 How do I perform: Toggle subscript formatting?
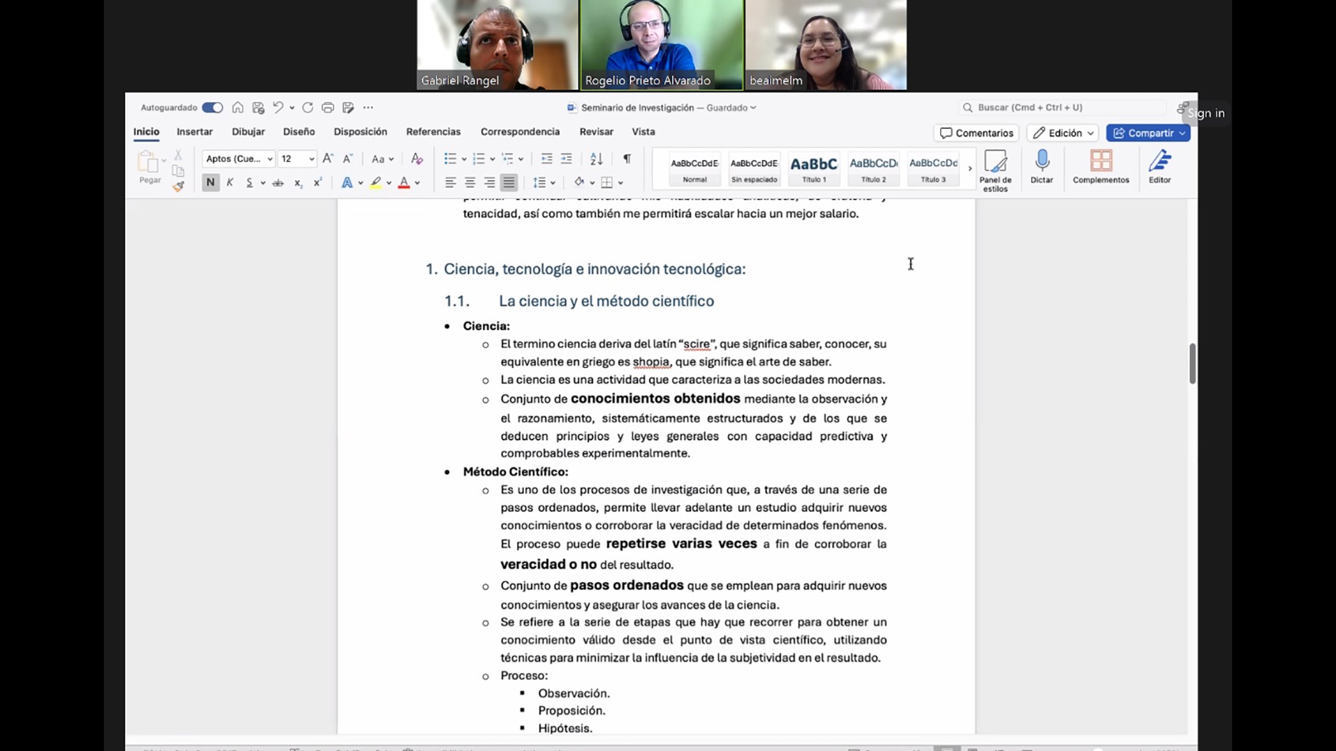pyautogui.click(x=298, y=183)
